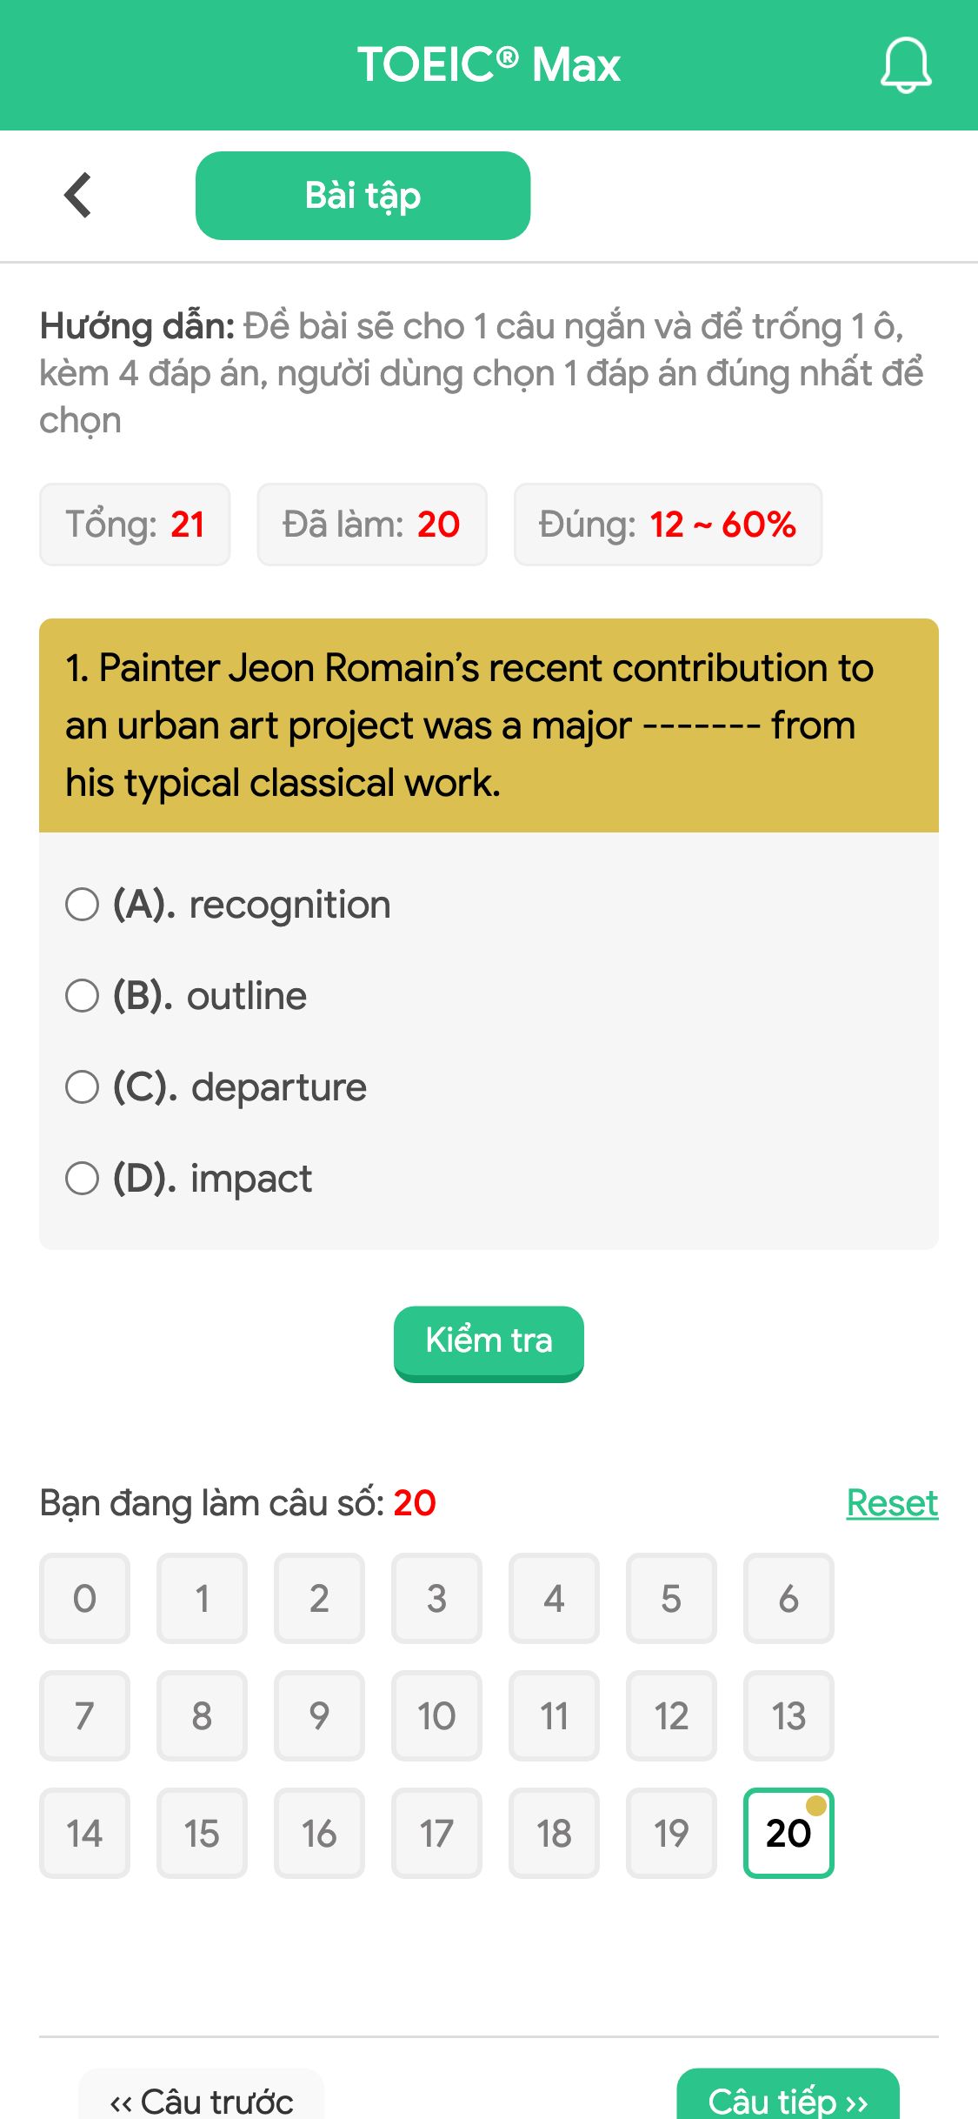Select the current question 20

(x=788, y=1834)
